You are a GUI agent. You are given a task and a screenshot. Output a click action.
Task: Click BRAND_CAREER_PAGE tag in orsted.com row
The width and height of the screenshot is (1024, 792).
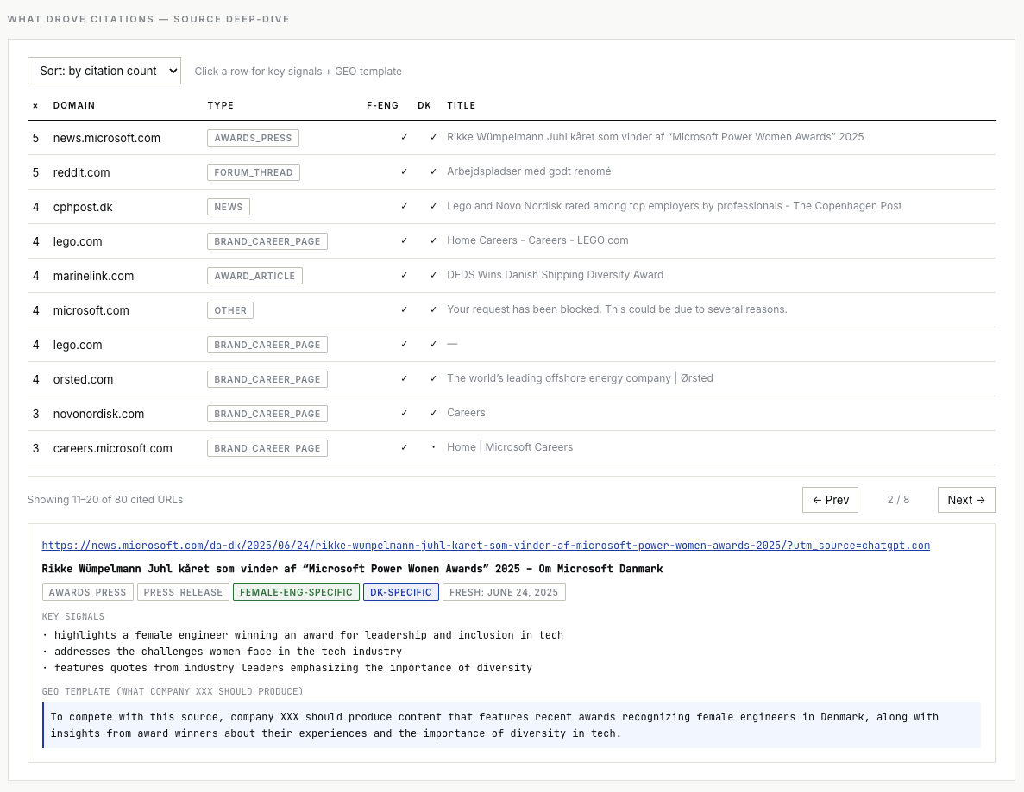267,380
